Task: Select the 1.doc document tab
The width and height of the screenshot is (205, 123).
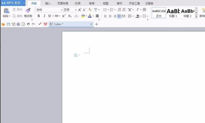Action: (71, 24)
